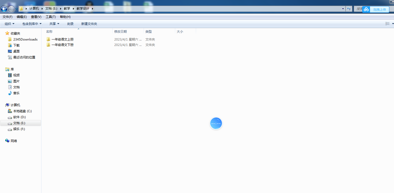
Task: Click 教学 in the breadcrumb path
Action: pyautogui.click(x=67, y=9)
